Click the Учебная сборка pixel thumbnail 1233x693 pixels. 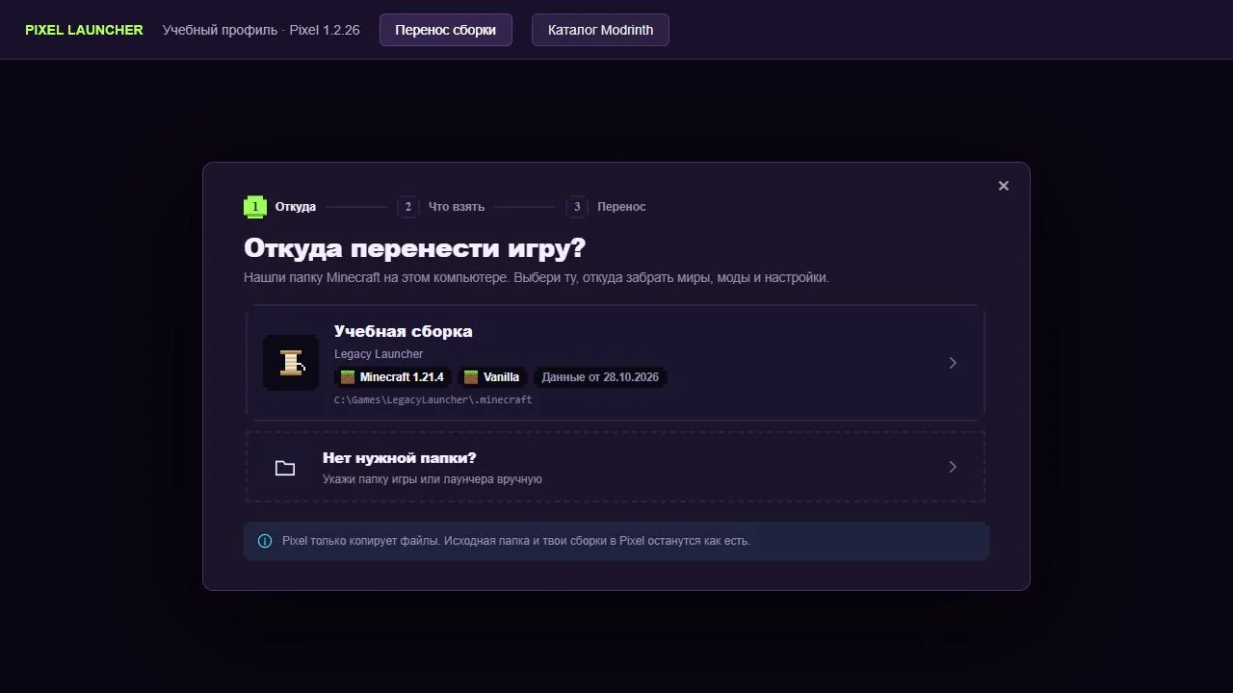pyautogui.click(x=291, y=363)
